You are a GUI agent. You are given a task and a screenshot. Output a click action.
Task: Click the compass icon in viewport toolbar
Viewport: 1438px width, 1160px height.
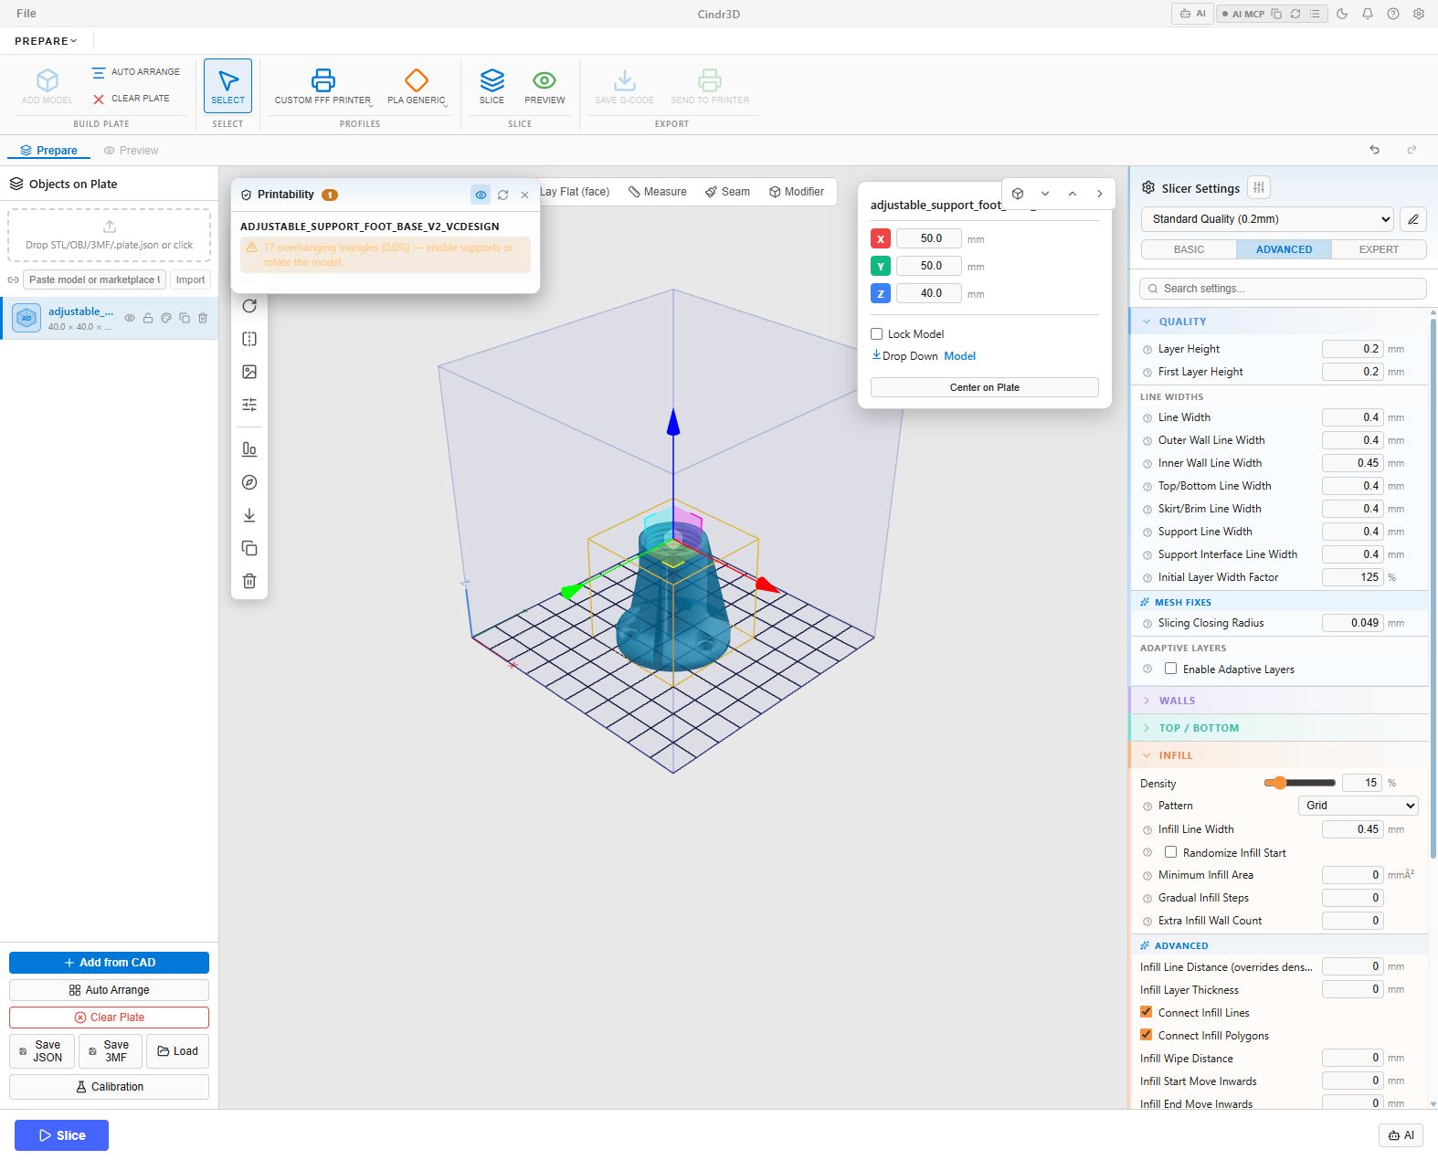click(249, 482)
